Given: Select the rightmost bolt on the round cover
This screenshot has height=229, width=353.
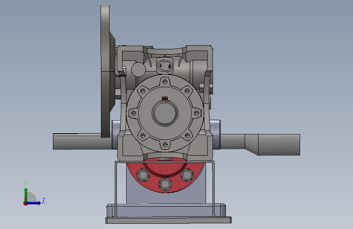Looking at the screenshot, I should click(x=196, y=113).
